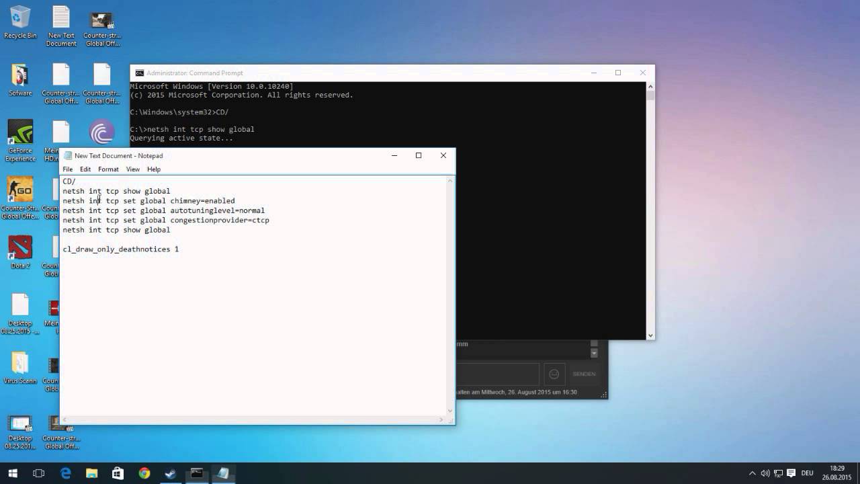Switch to Steam via taskbar icon
Image resolution: width=860 pixels, height=484 pixels.
click(x=171, y=473)
